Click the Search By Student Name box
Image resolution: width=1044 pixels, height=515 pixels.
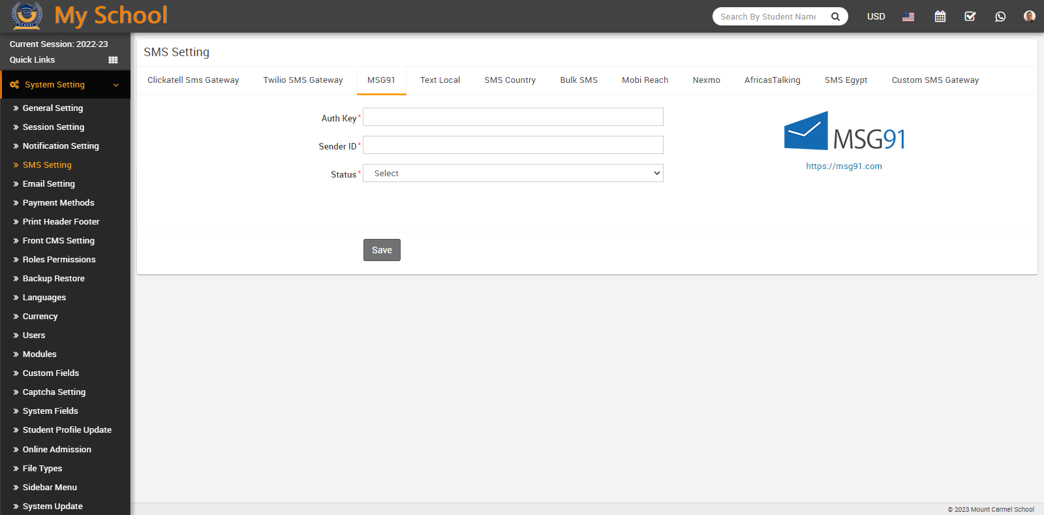click(768, 16)
